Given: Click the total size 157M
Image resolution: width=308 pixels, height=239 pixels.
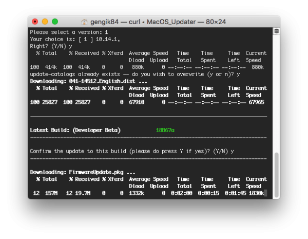Looking at the screenshot, I should click(51, 193).
